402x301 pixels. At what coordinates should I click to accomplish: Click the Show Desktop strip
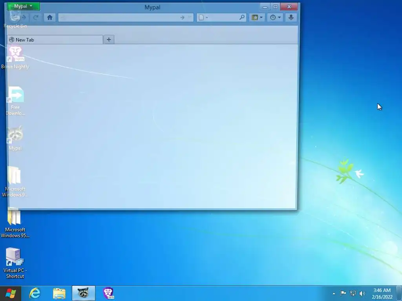click(x=399, y=293)
